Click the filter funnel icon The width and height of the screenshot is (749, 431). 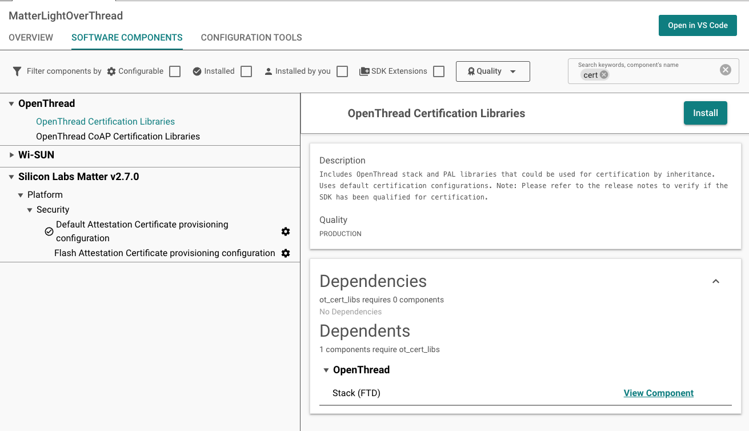15,71
